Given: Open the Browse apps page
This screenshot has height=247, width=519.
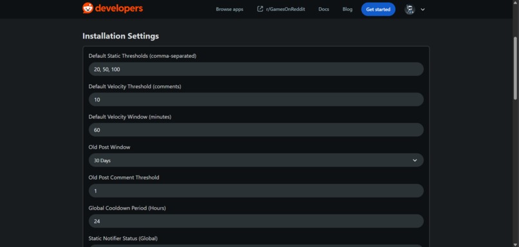Looking at the screenshot, I should point(229,9).
